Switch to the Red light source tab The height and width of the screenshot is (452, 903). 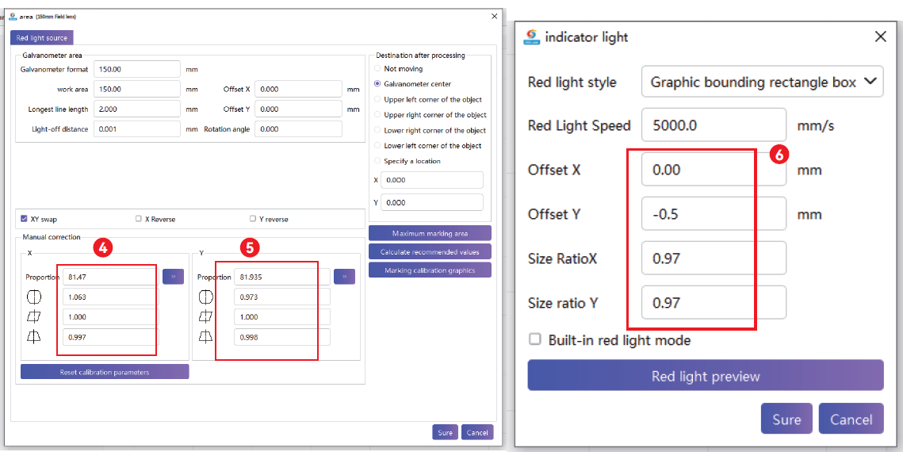[x=42, y=37]
